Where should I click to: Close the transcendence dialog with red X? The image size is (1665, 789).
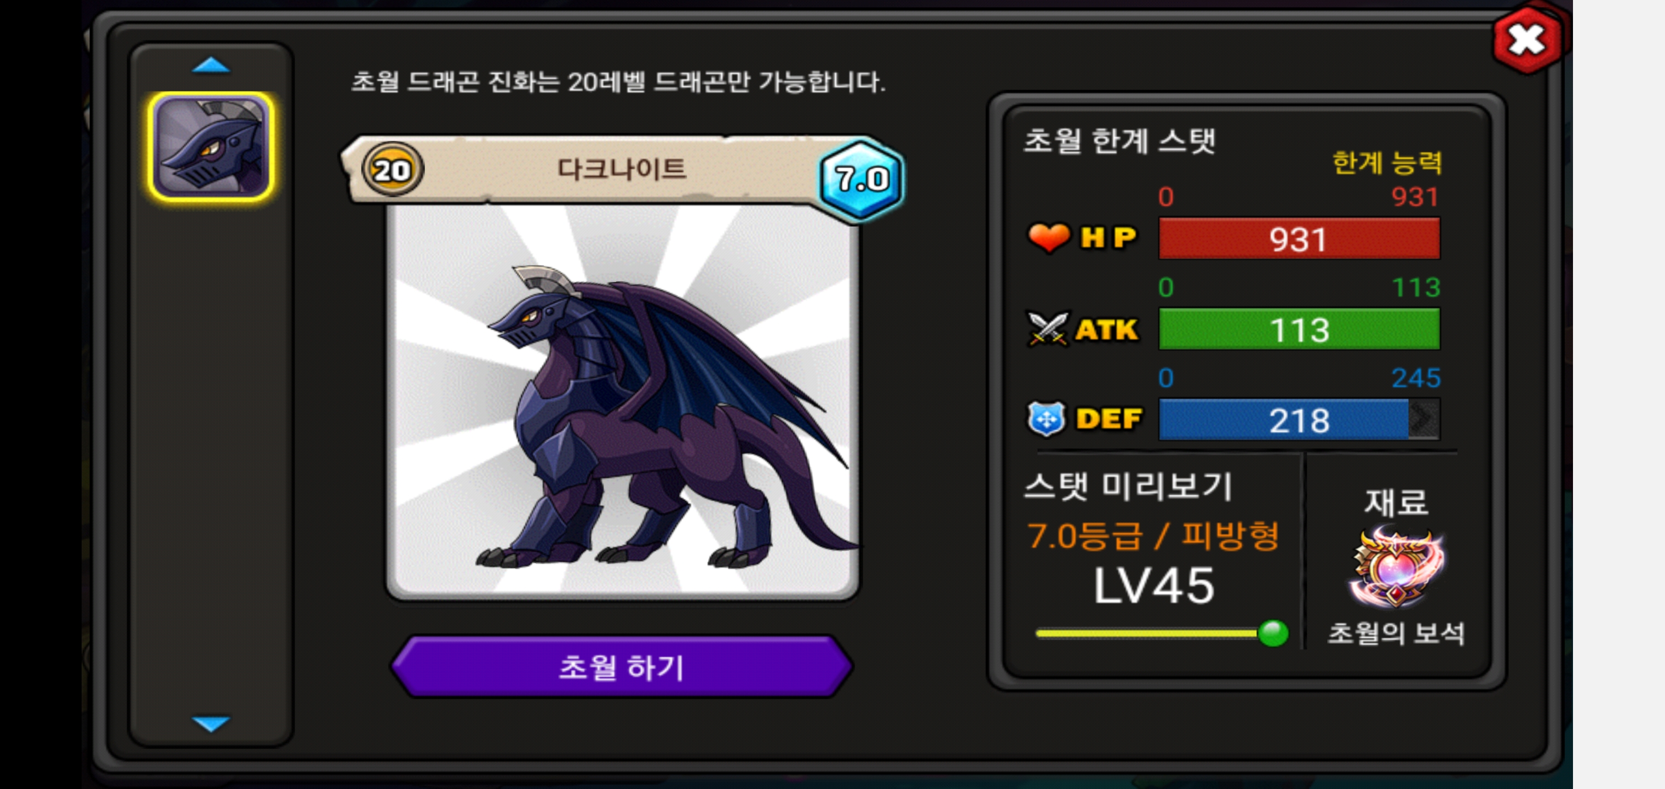pos(1526,40)
